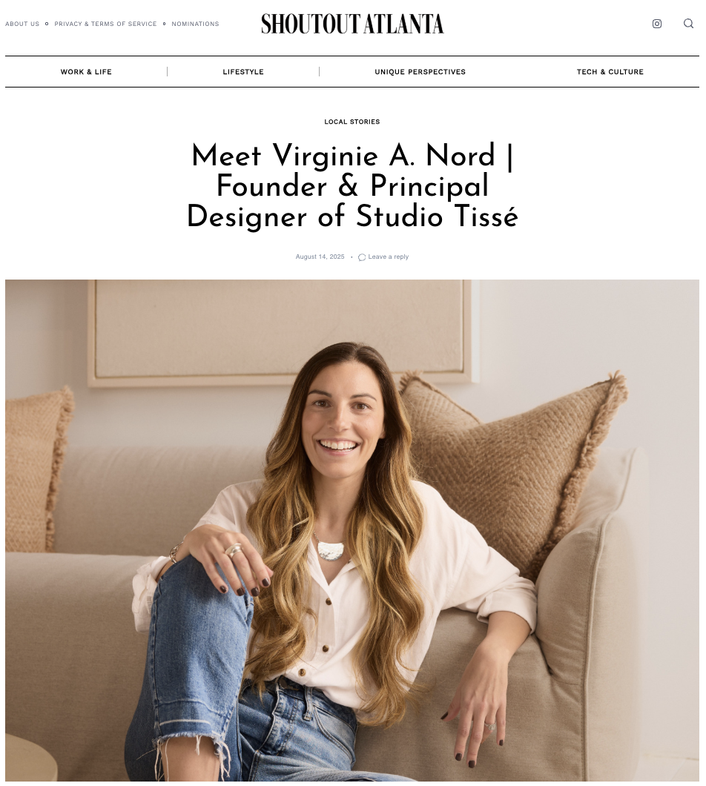Visit the Nominations page
The width and height of the screenshot is (706, 786).
pos(195,24)
